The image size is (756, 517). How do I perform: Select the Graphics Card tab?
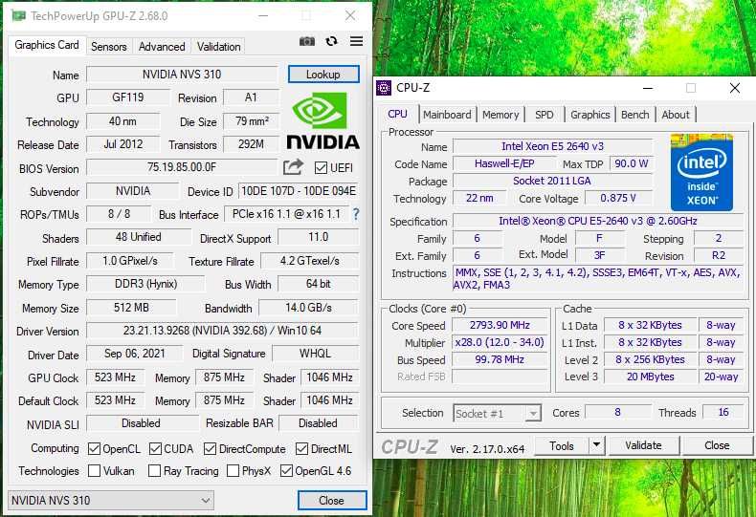point(47,45)
